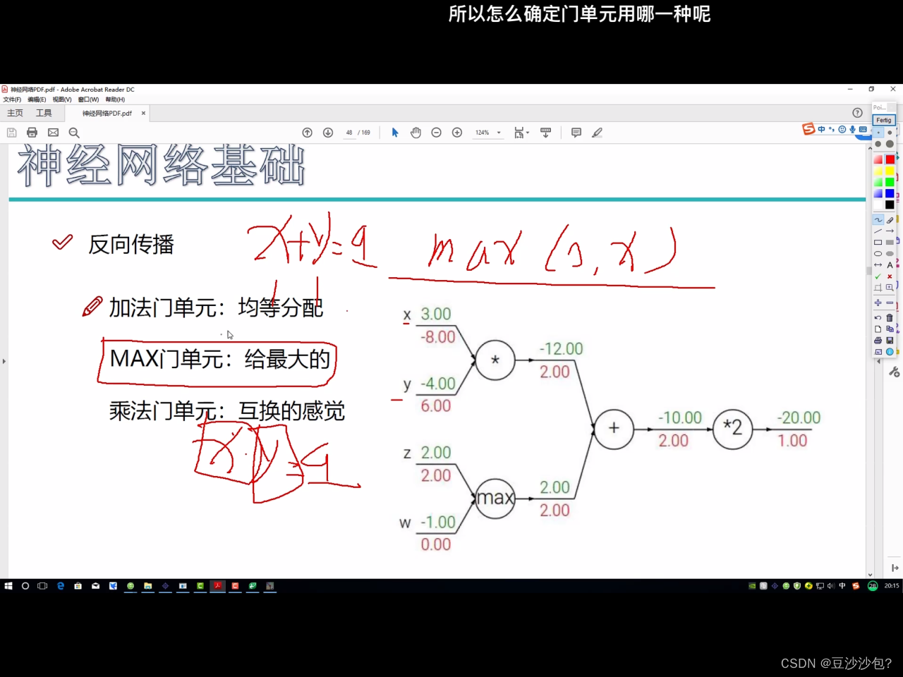Select the red cross stamp tool
903x677 pixels.
(890, 276)
